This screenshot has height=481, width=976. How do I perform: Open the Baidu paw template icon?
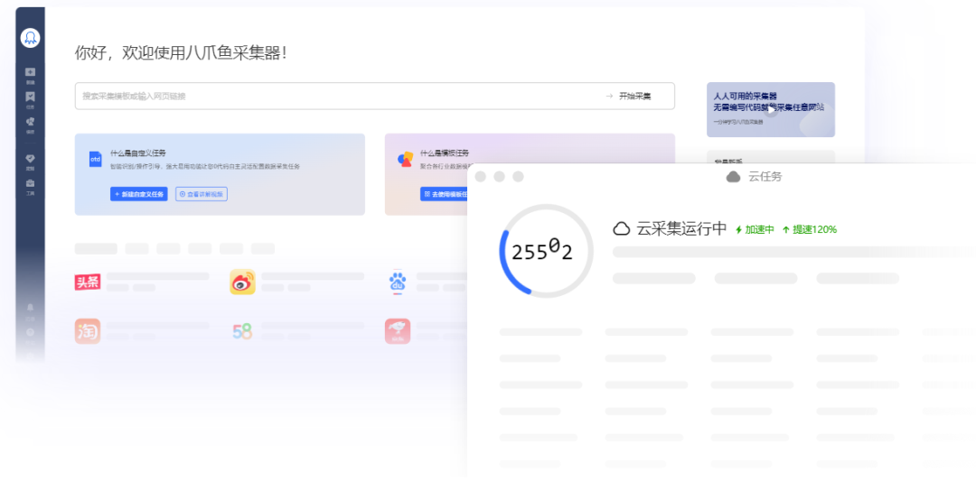[397, 282]
